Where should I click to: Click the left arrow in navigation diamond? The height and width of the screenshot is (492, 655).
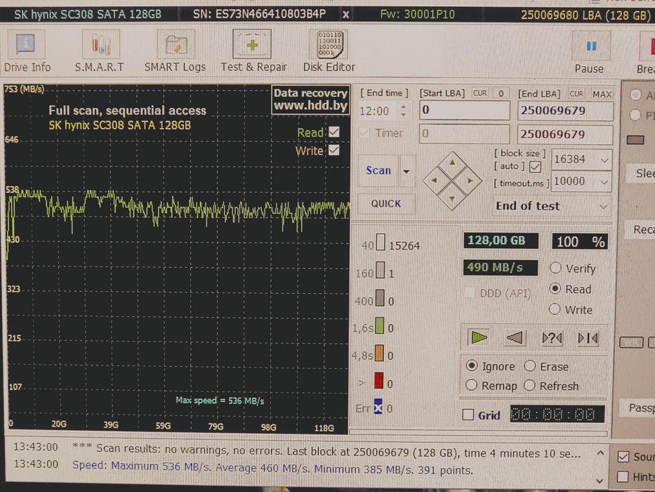tap(435, 181)
